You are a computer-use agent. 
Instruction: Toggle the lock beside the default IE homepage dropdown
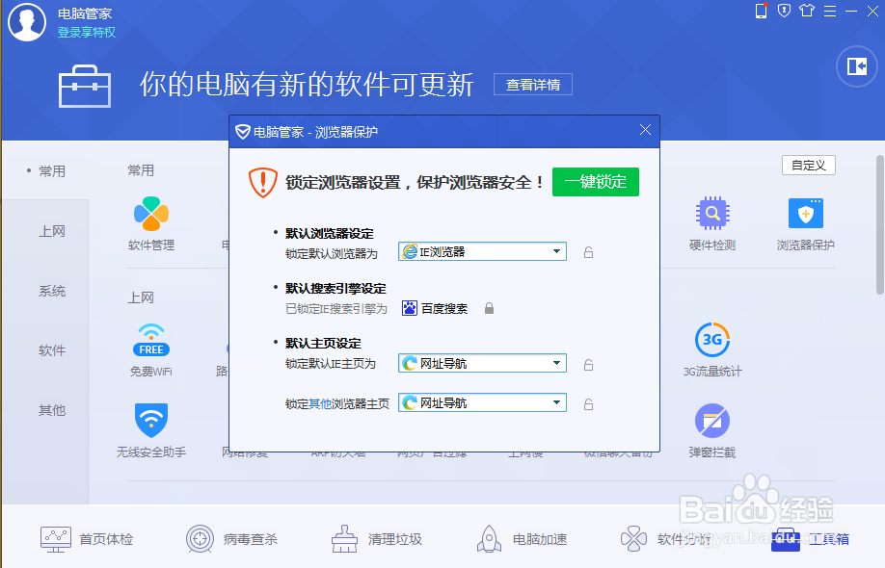pyautogui.click(x=588, y=365)
